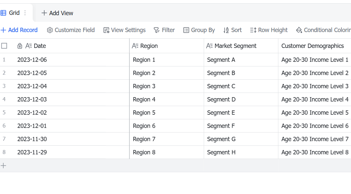The image size is (351, 194).
Task: Click the lock icon in Date column header
Action: point(20,46)
